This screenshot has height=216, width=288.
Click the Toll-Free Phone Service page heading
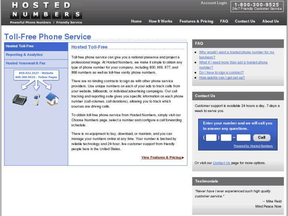click(x=48, y=36)
